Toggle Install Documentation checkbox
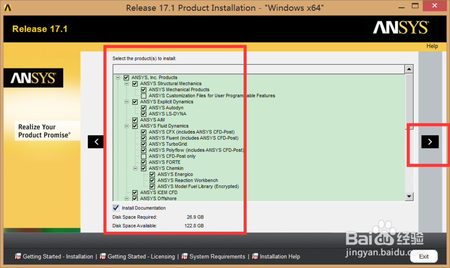This screenshot has height=268, width=450. (x=116, y=208)
